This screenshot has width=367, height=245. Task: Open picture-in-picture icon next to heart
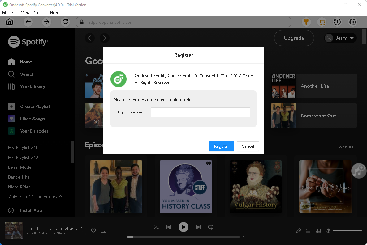click(x=103, y=231)
